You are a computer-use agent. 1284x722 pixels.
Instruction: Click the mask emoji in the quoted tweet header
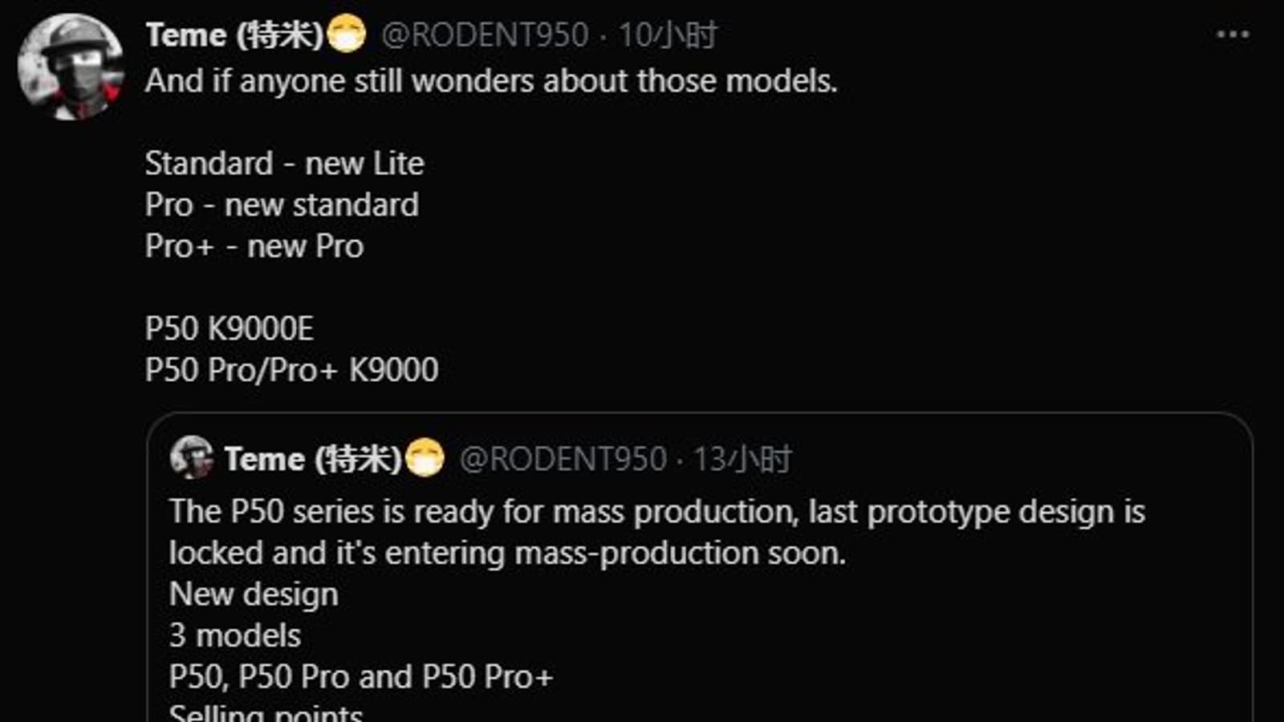[425, 459]
